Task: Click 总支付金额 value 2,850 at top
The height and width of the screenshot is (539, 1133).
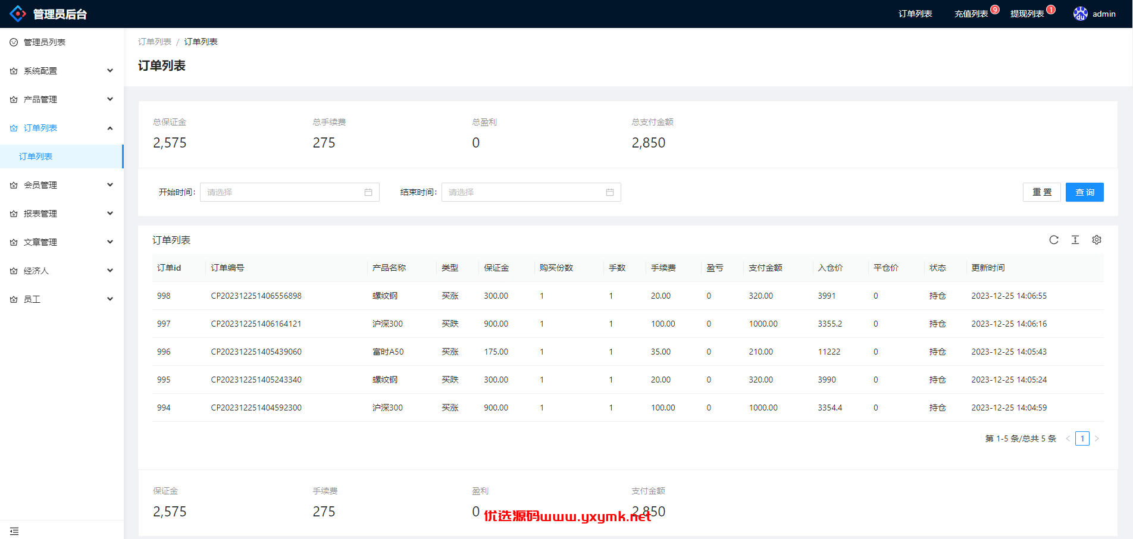Action: click(649, 143)
